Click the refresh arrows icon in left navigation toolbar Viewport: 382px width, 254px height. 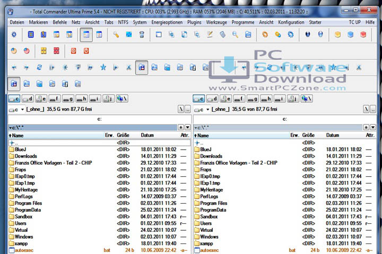39,67
